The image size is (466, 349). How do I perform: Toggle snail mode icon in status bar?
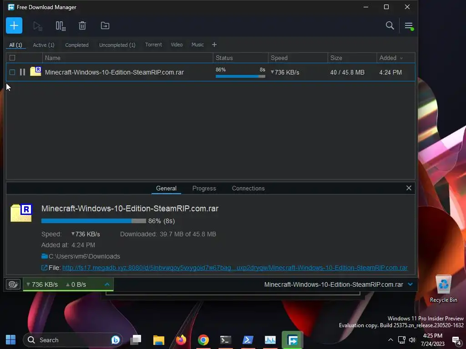pyautogui.click(x=13, y=284)
